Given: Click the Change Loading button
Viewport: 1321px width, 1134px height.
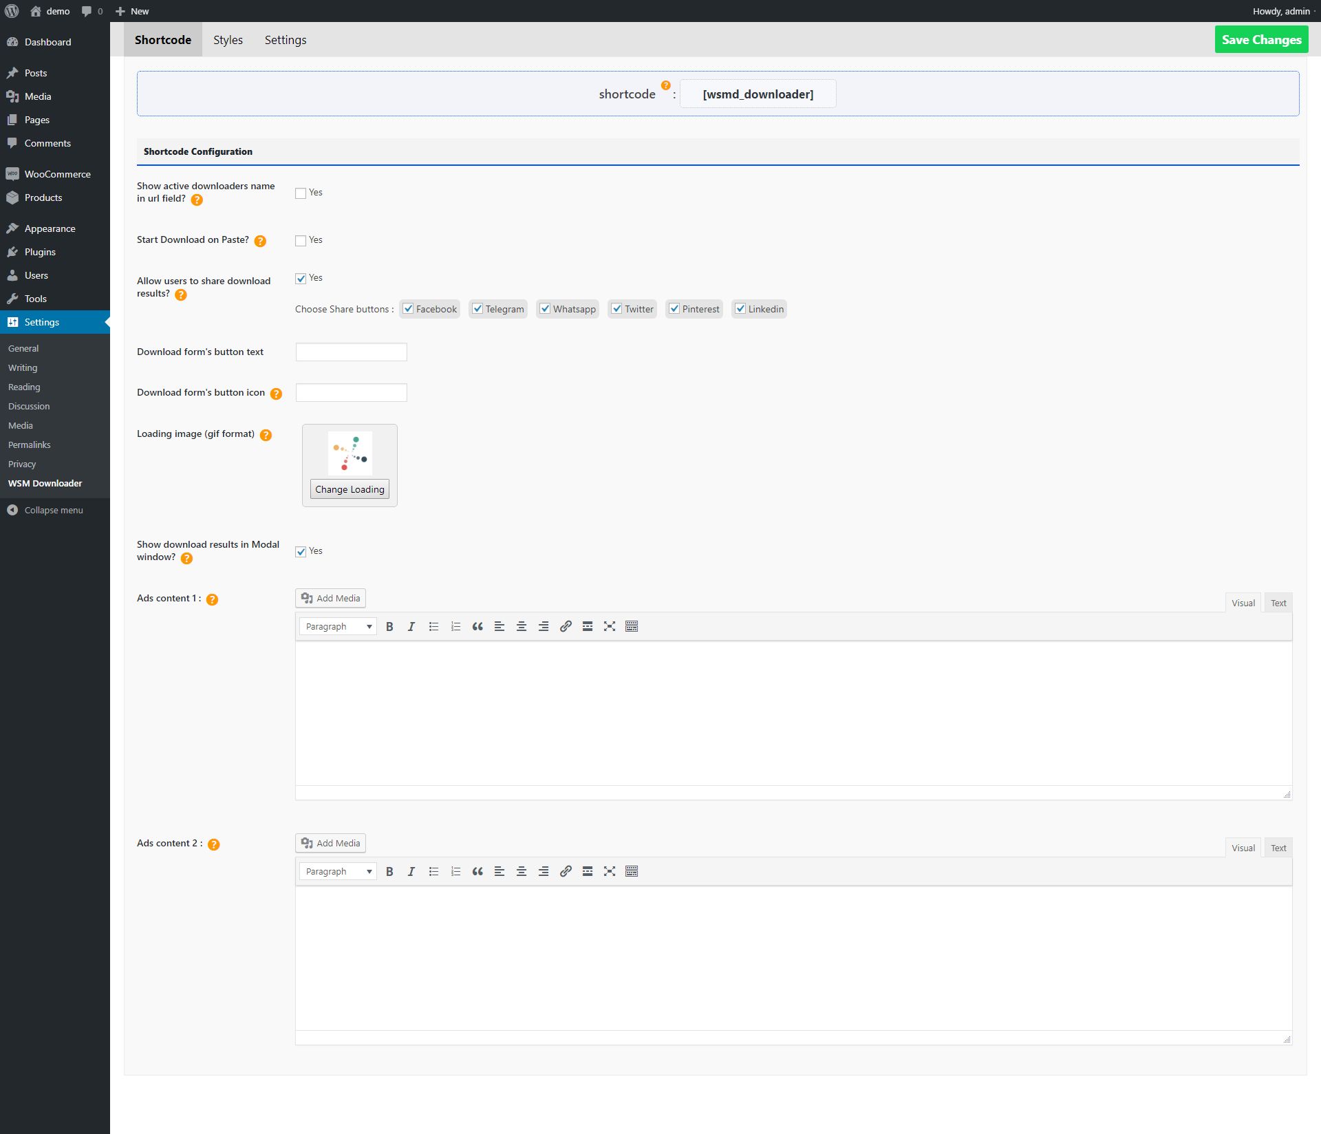Looking at the screenshot, I should pyautogui.click(x=350, y=489).
